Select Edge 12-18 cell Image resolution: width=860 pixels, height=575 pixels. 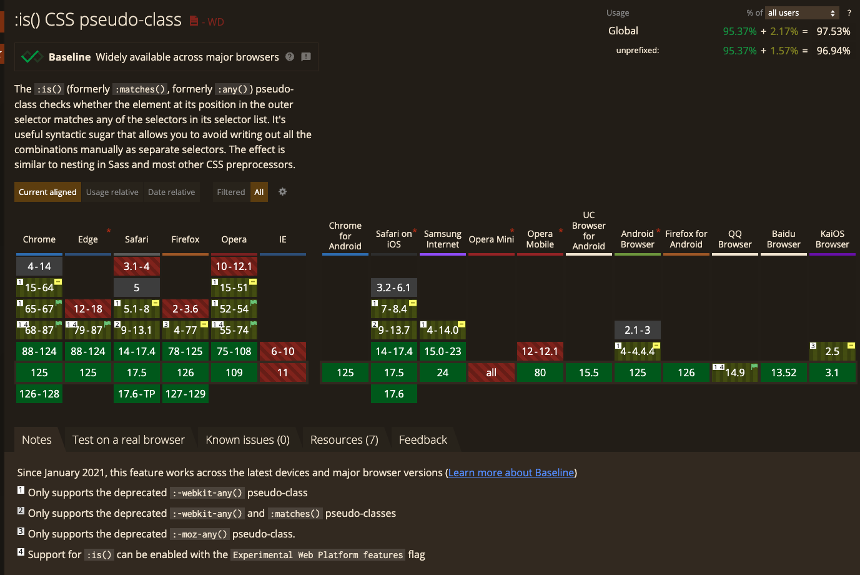[88, 309]
